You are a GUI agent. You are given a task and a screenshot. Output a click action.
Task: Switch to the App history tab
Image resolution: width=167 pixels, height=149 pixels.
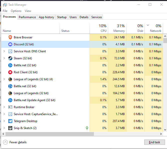pyautogui.click(x=46, y=17)
